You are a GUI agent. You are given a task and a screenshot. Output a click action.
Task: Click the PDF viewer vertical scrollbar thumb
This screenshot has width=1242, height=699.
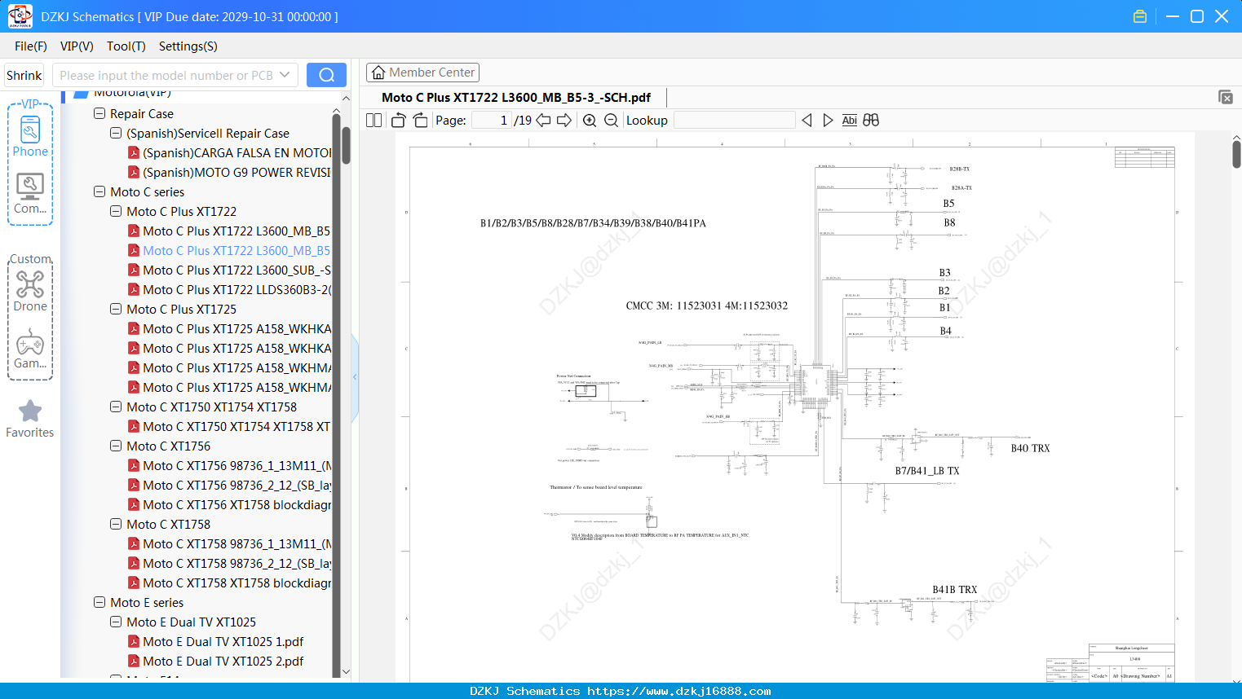pyautogui.click(x=1236, y=155)
